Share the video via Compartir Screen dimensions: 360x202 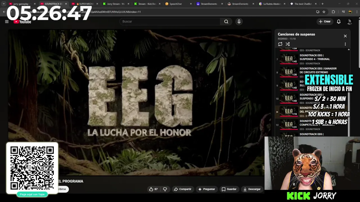(183, 189)
